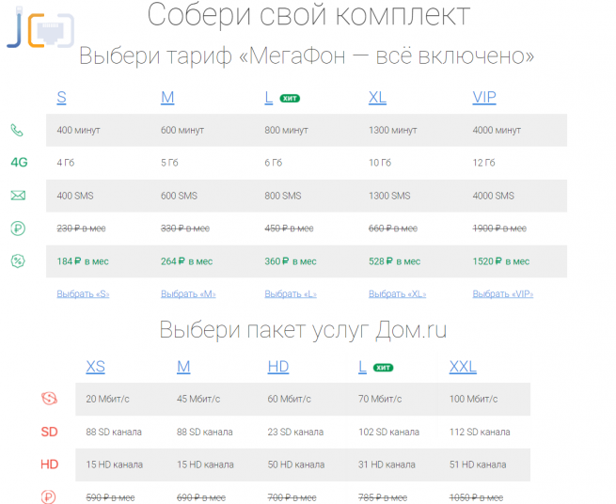Image resolution: width=616 pixels, height=504 pixels.
Task: Click the JC site logo
Action: [x=33, y=28]
